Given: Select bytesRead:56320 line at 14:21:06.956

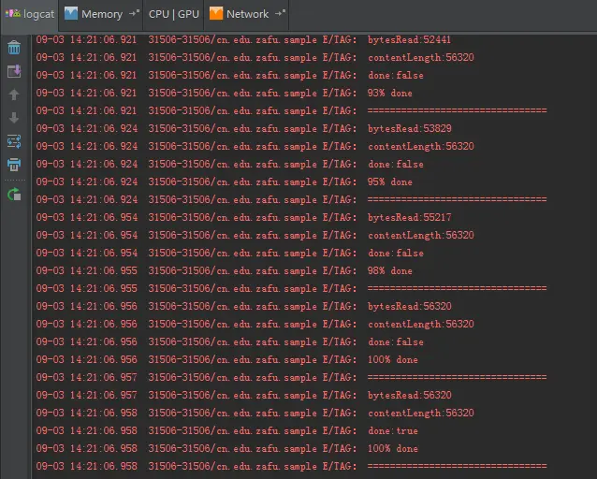Looking at the screenshot, I should click(243, 306).
